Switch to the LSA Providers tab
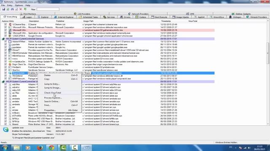Screen dimensions: 270x151 (82, 14)
